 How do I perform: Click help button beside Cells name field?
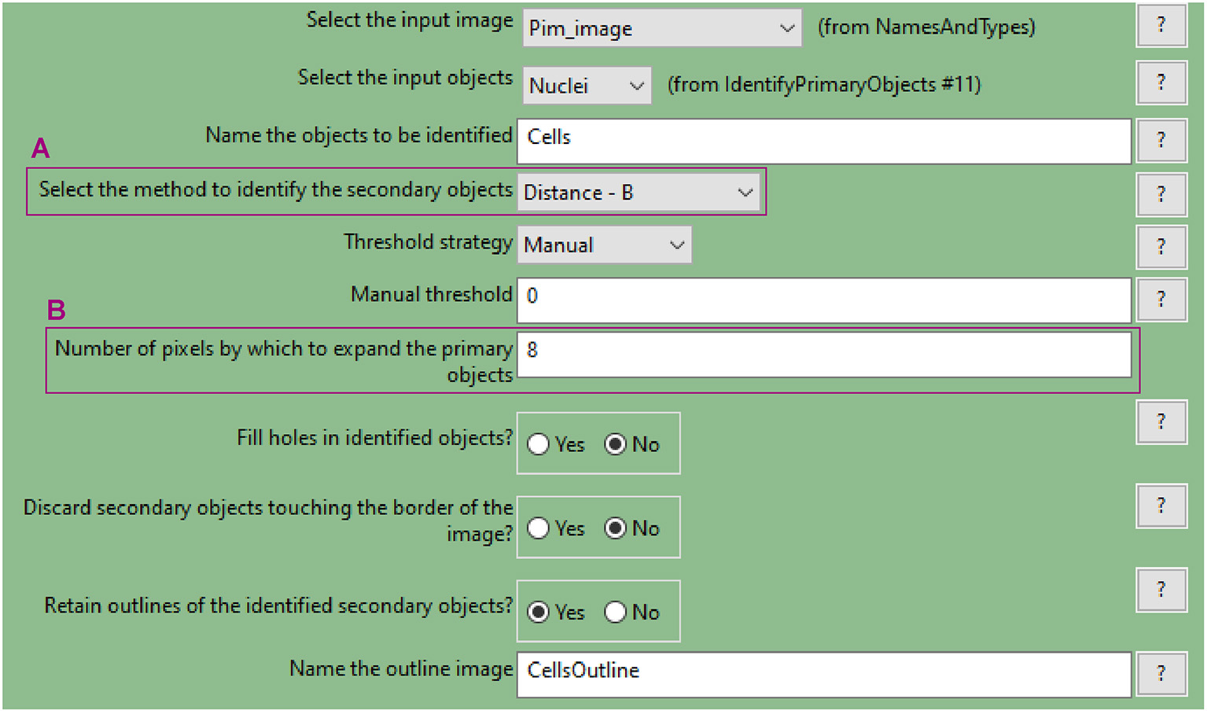(x=1161, y=140)
